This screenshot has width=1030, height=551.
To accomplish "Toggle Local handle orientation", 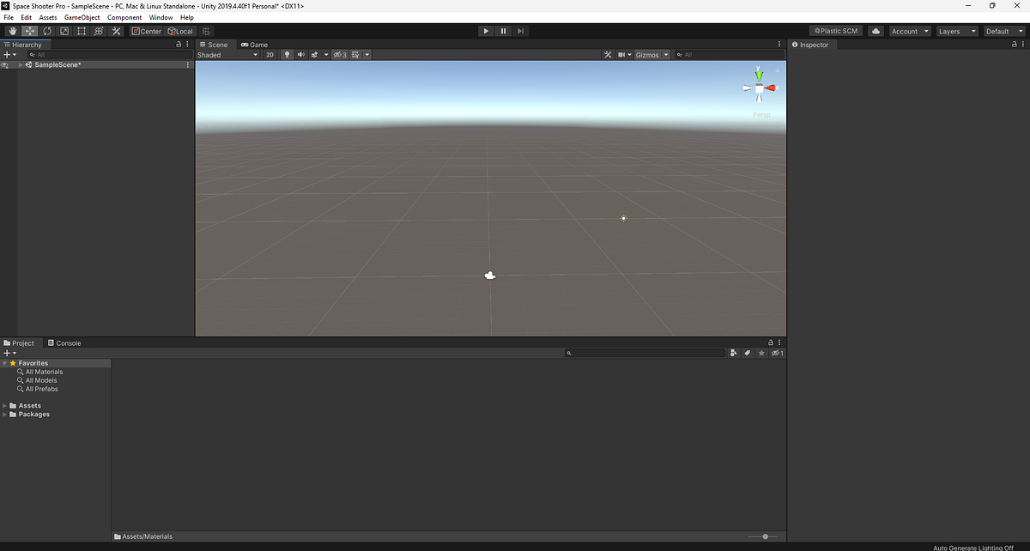I will (x=180, y=31).
